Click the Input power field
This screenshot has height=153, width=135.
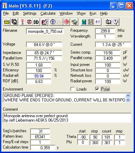coord(108,65)
